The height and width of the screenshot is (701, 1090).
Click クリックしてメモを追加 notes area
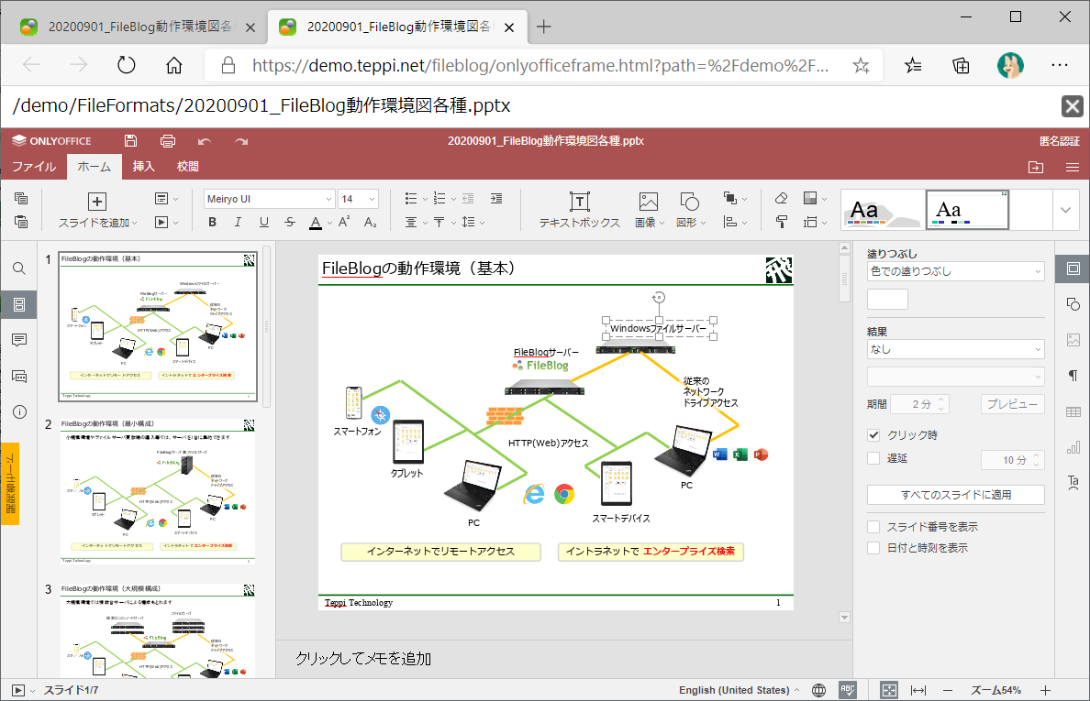pyautogui.click(x=363, y=659)
